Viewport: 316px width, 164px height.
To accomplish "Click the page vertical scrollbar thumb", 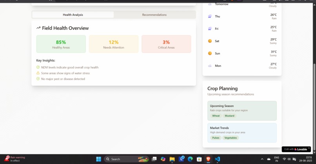I will (x=314, y=107).
